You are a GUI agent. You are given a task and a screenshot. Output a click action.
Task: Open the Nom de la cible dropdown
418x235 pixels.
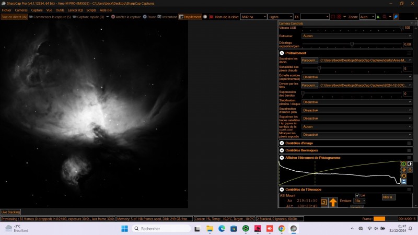[x=253, y=17]
